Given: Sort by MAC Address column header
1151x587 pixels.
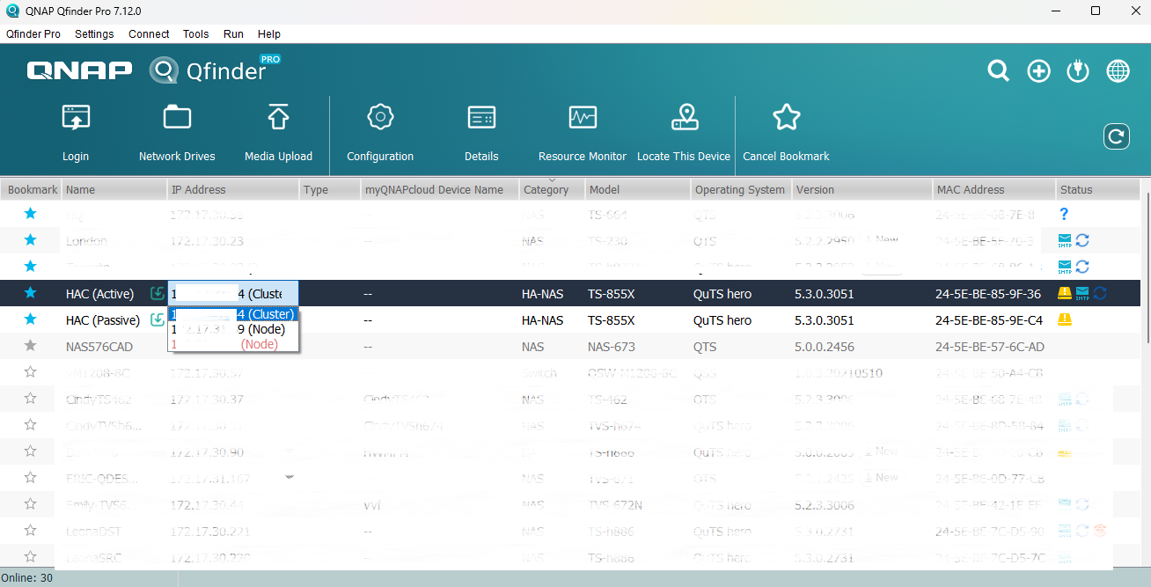Looking at the screenshot, I should (994, 189).
